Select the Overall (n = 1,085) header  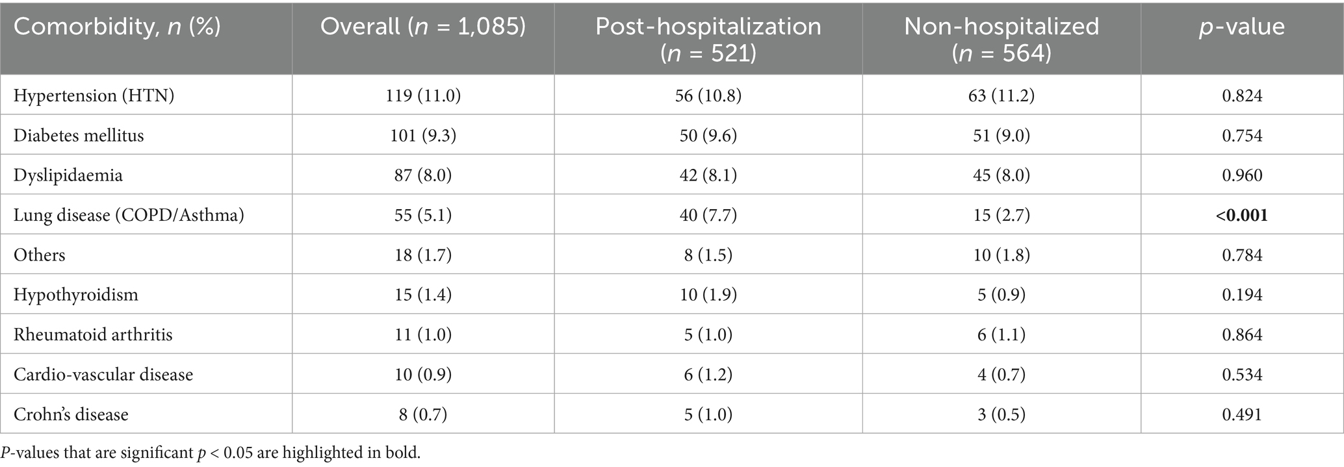(423, 27)
